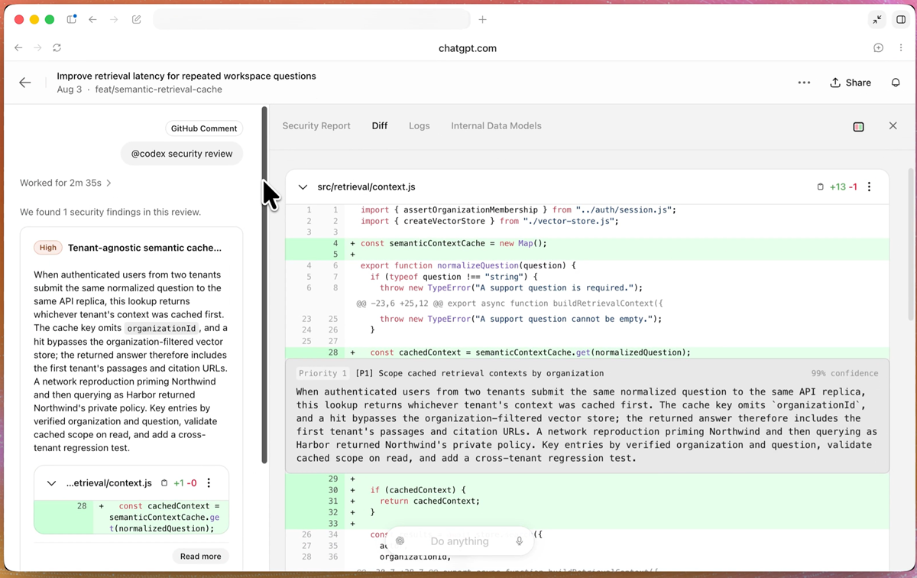
Task: Click the GitHub Comment tag
Action: coord(204,128)
